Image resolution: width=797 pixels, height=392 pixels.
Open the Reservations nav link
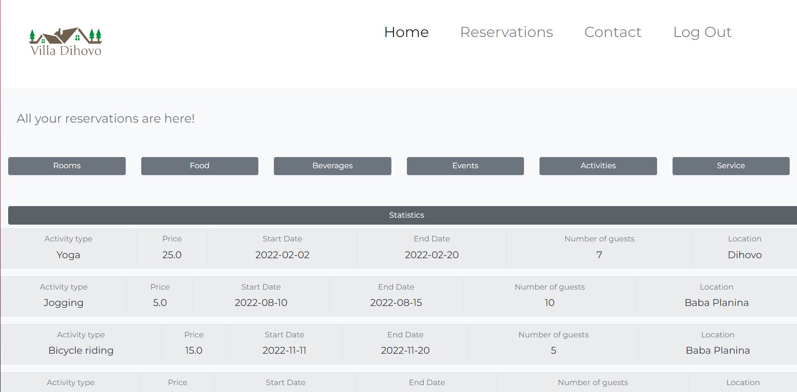(506, 32)
